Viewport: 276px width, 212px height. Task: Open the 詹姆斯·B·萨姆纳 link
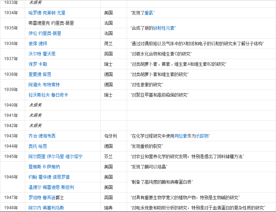pyautogui.click(x=44, y=167)
